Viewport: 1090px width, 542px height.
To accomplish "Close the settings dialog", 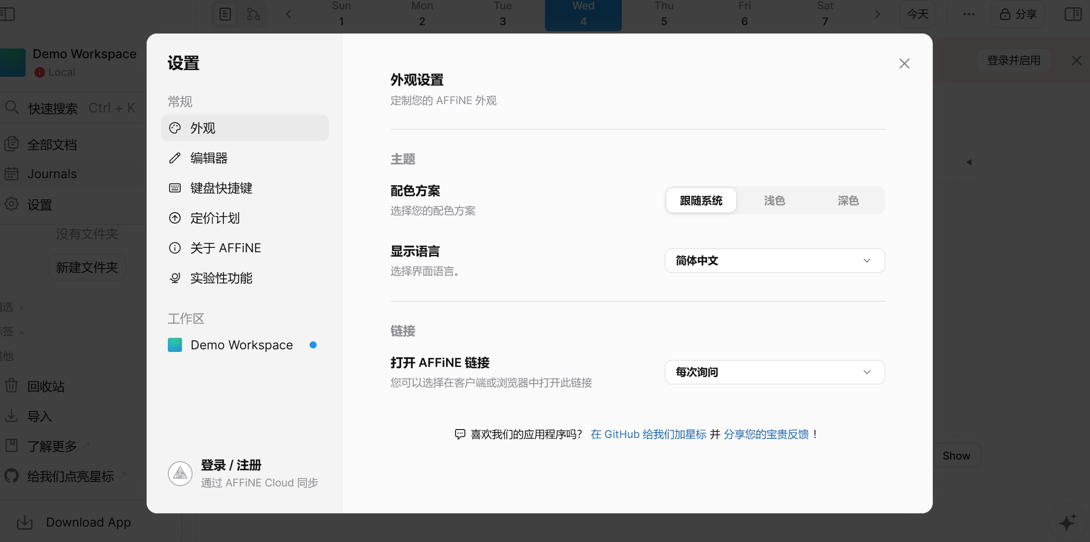I will (904, 64).
